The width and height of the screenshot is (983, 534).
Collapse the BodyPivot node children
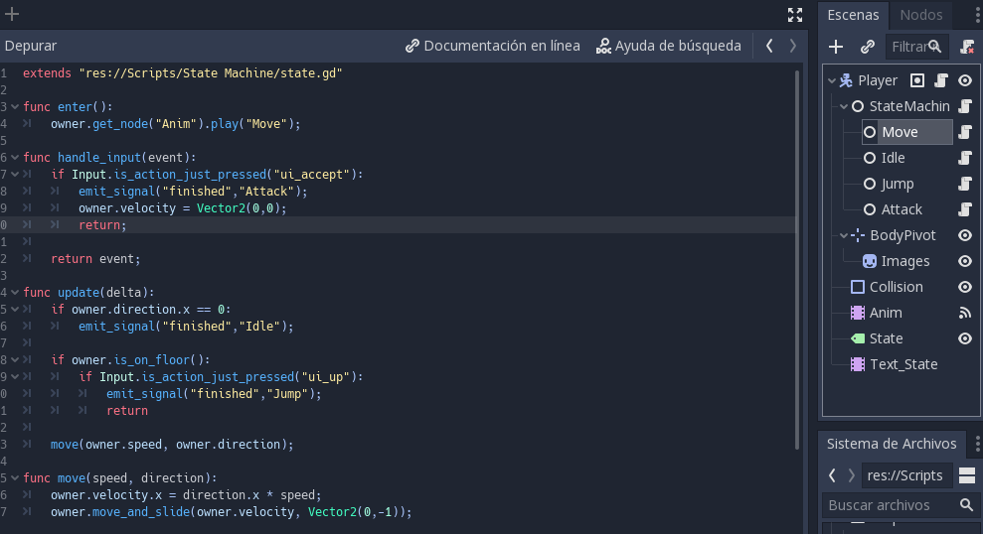(x=844, y=235)
